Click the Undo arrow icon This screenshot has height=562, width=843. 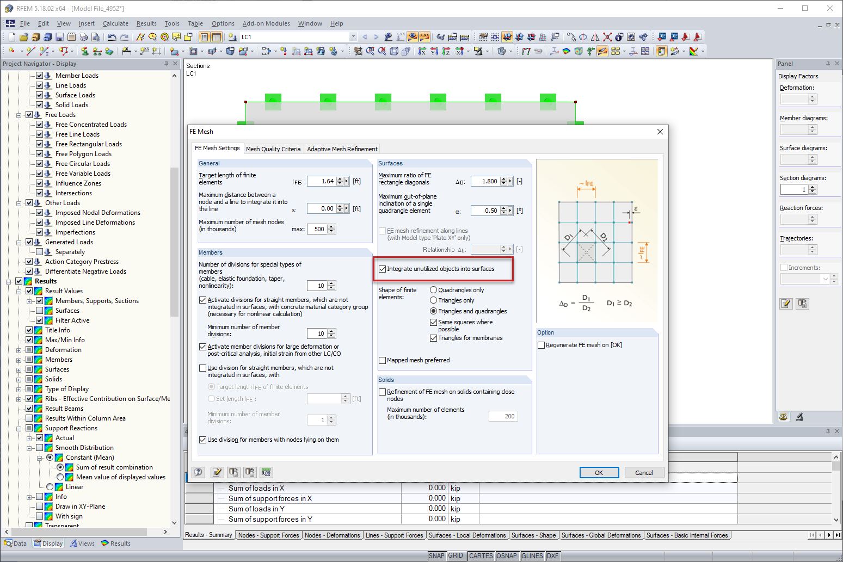112,37
